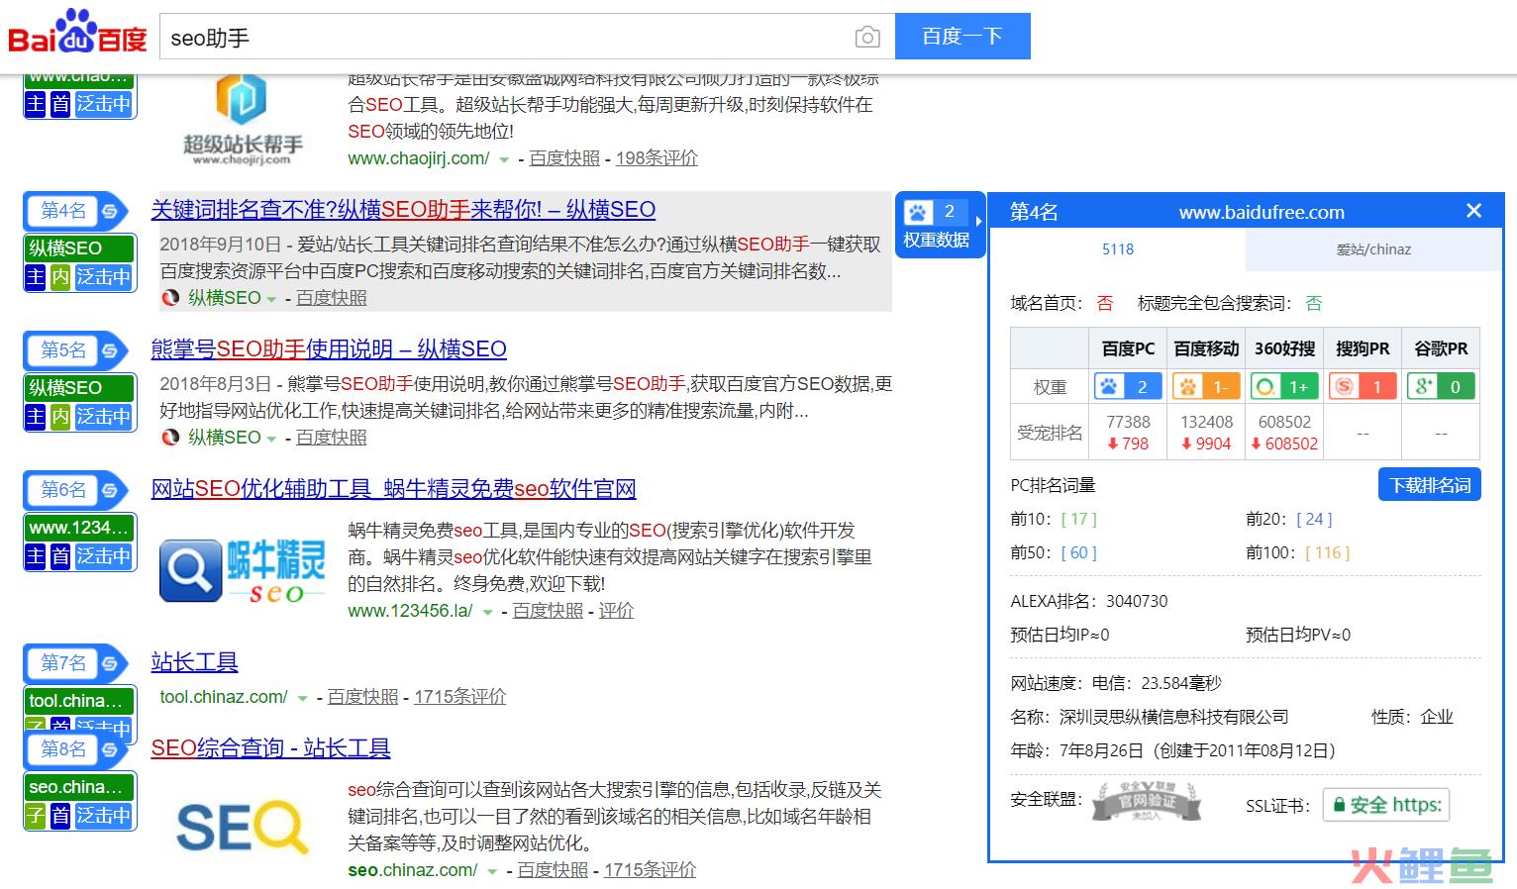This screenshot has height=889, width=1517.
Task: Click the 子 tag under 第8名
Action: pyautogui.click(x=36, y=815)
